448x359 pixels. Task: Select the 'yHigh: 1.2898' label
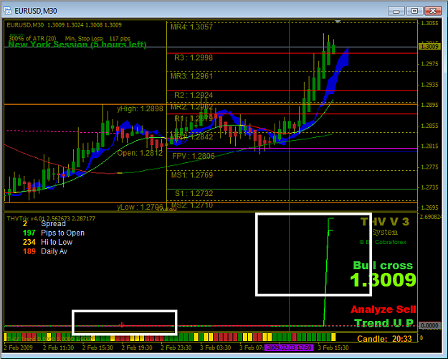click(x=140, y=109)
